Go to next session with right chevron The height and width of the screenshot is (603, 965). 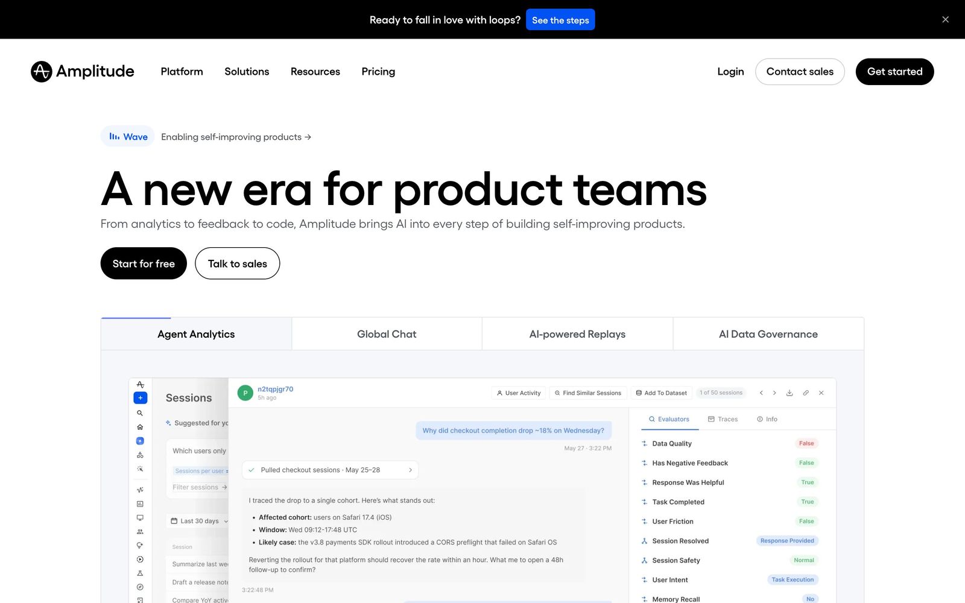(x=774, y=393)
